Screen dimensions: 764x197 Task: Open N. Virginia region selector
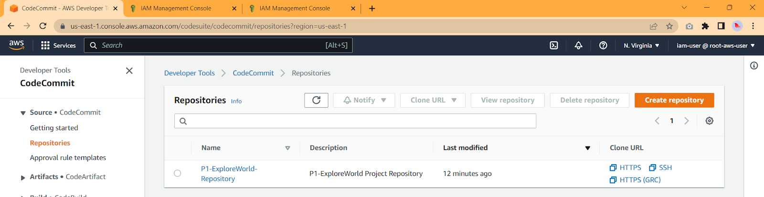click(641, 45)
